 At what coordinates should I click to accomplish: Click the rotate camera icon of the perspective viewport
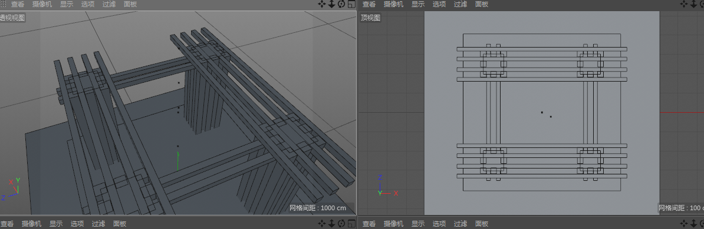[x=341, y=4]
